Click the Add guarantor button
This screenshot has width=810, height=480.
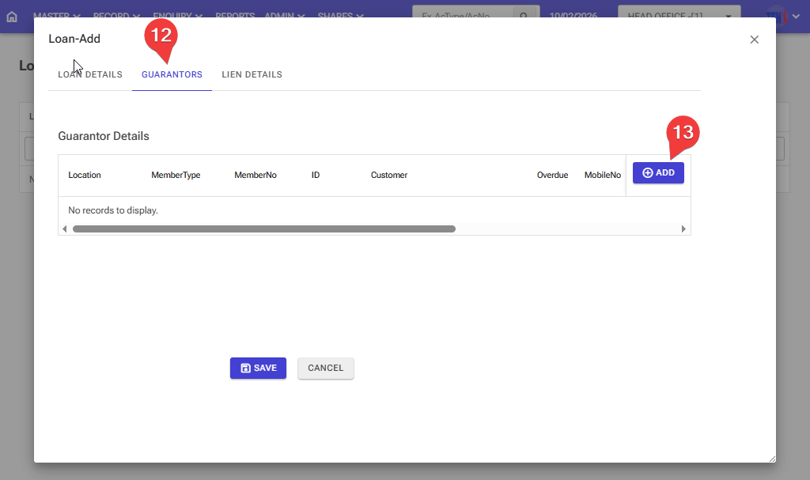point(658,172)
